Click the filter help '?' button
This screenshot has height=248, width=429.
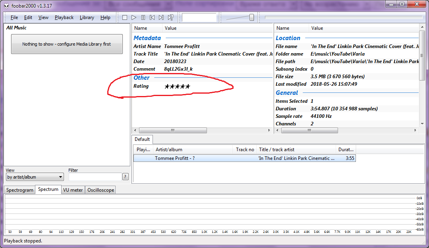click(125, 177)
